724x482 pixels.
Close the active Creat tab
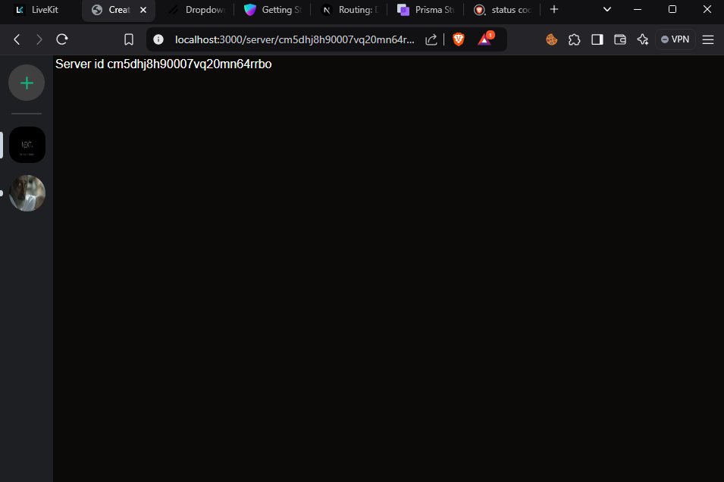point(143,10)
